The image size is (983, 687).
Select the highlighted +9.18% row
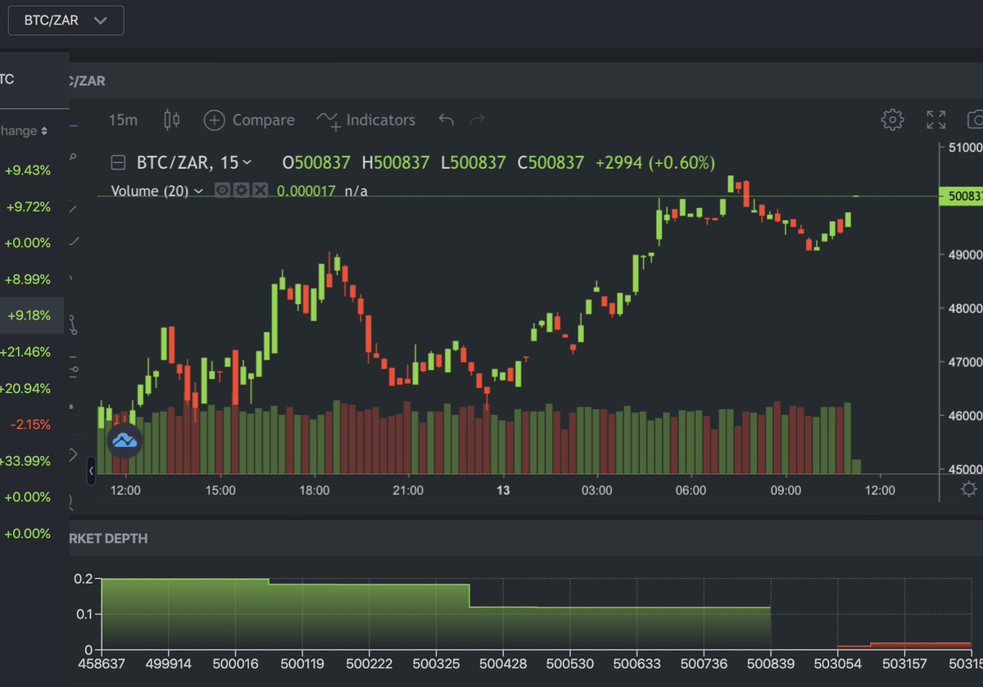pos(32,315)
